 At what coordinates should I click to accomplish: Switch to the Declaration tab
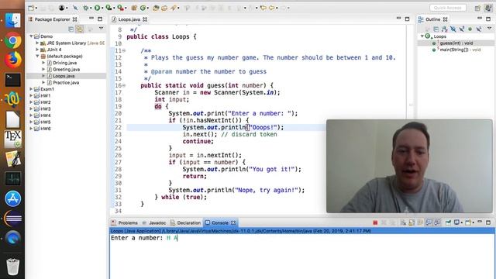(185, 222)
